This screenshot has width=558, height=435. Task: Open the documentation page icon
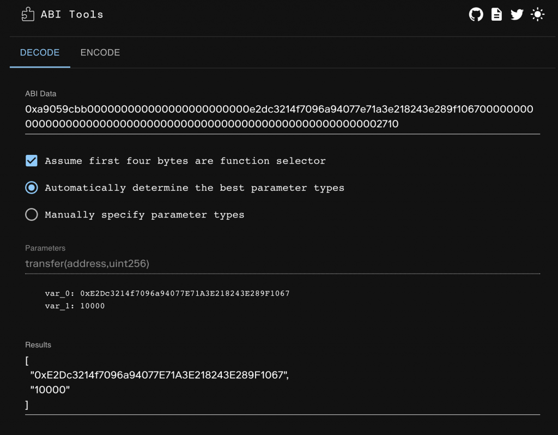pos(496,15)
